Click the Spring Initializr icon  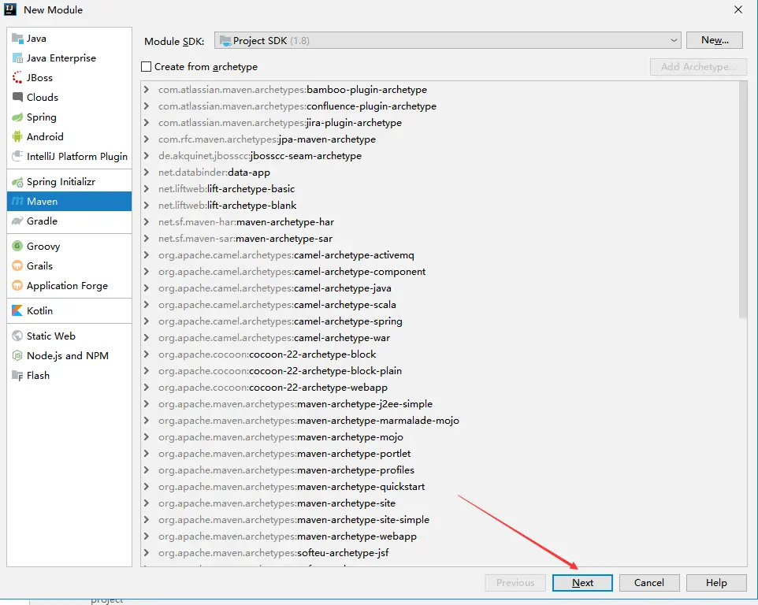(x=17, y=182)
